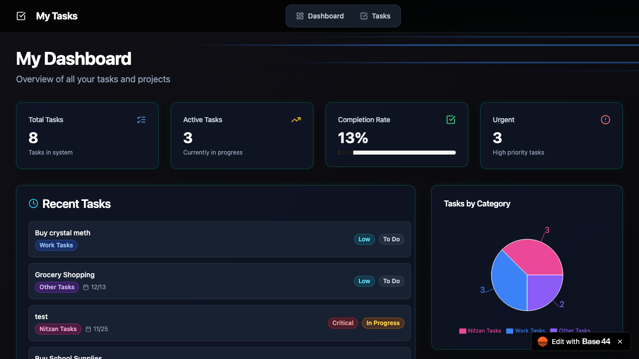Click the My Tasks checkbox logo icon

pyautogui.click(x=21, y=16)
